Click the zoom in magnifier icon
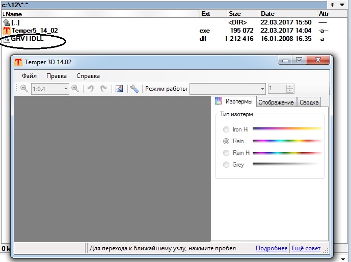Screen dimensions: 351x262 pos(75,89)
